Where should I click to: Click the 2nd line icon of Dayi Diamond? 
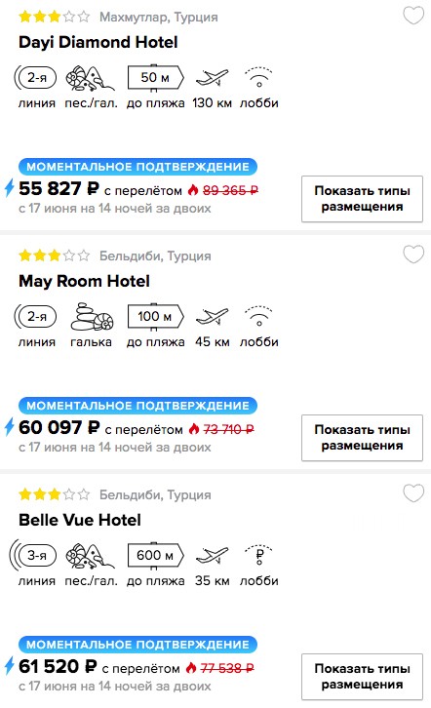[36, 78]
